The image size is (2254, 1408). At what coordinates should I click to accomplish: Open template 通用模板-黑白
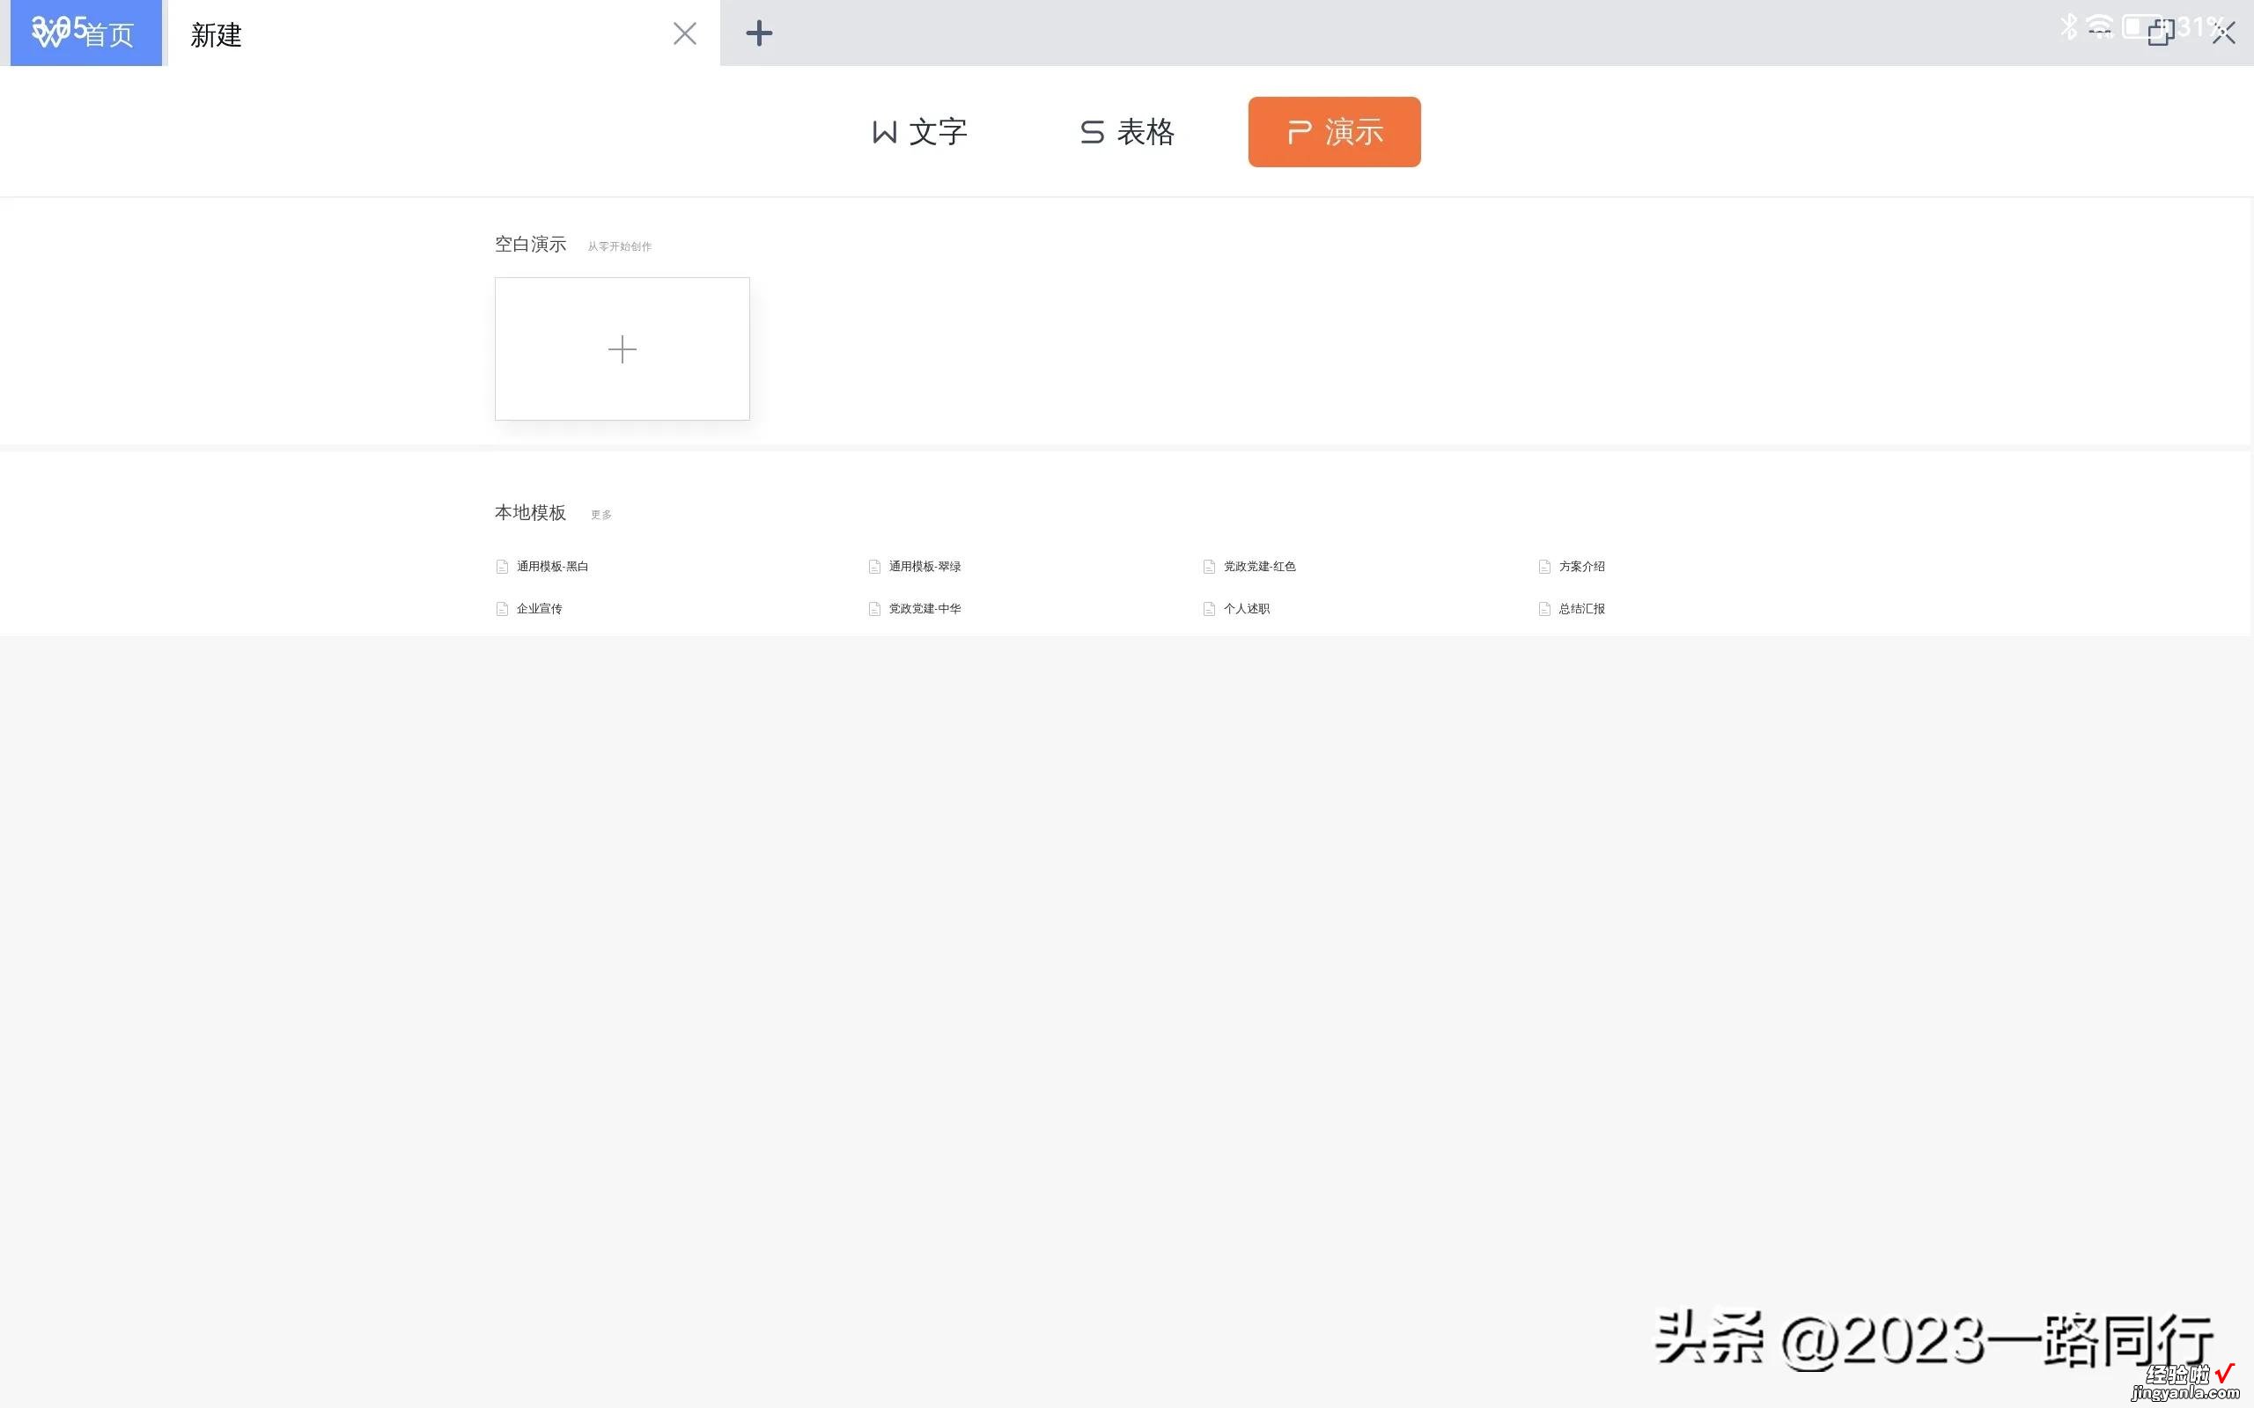552,566
